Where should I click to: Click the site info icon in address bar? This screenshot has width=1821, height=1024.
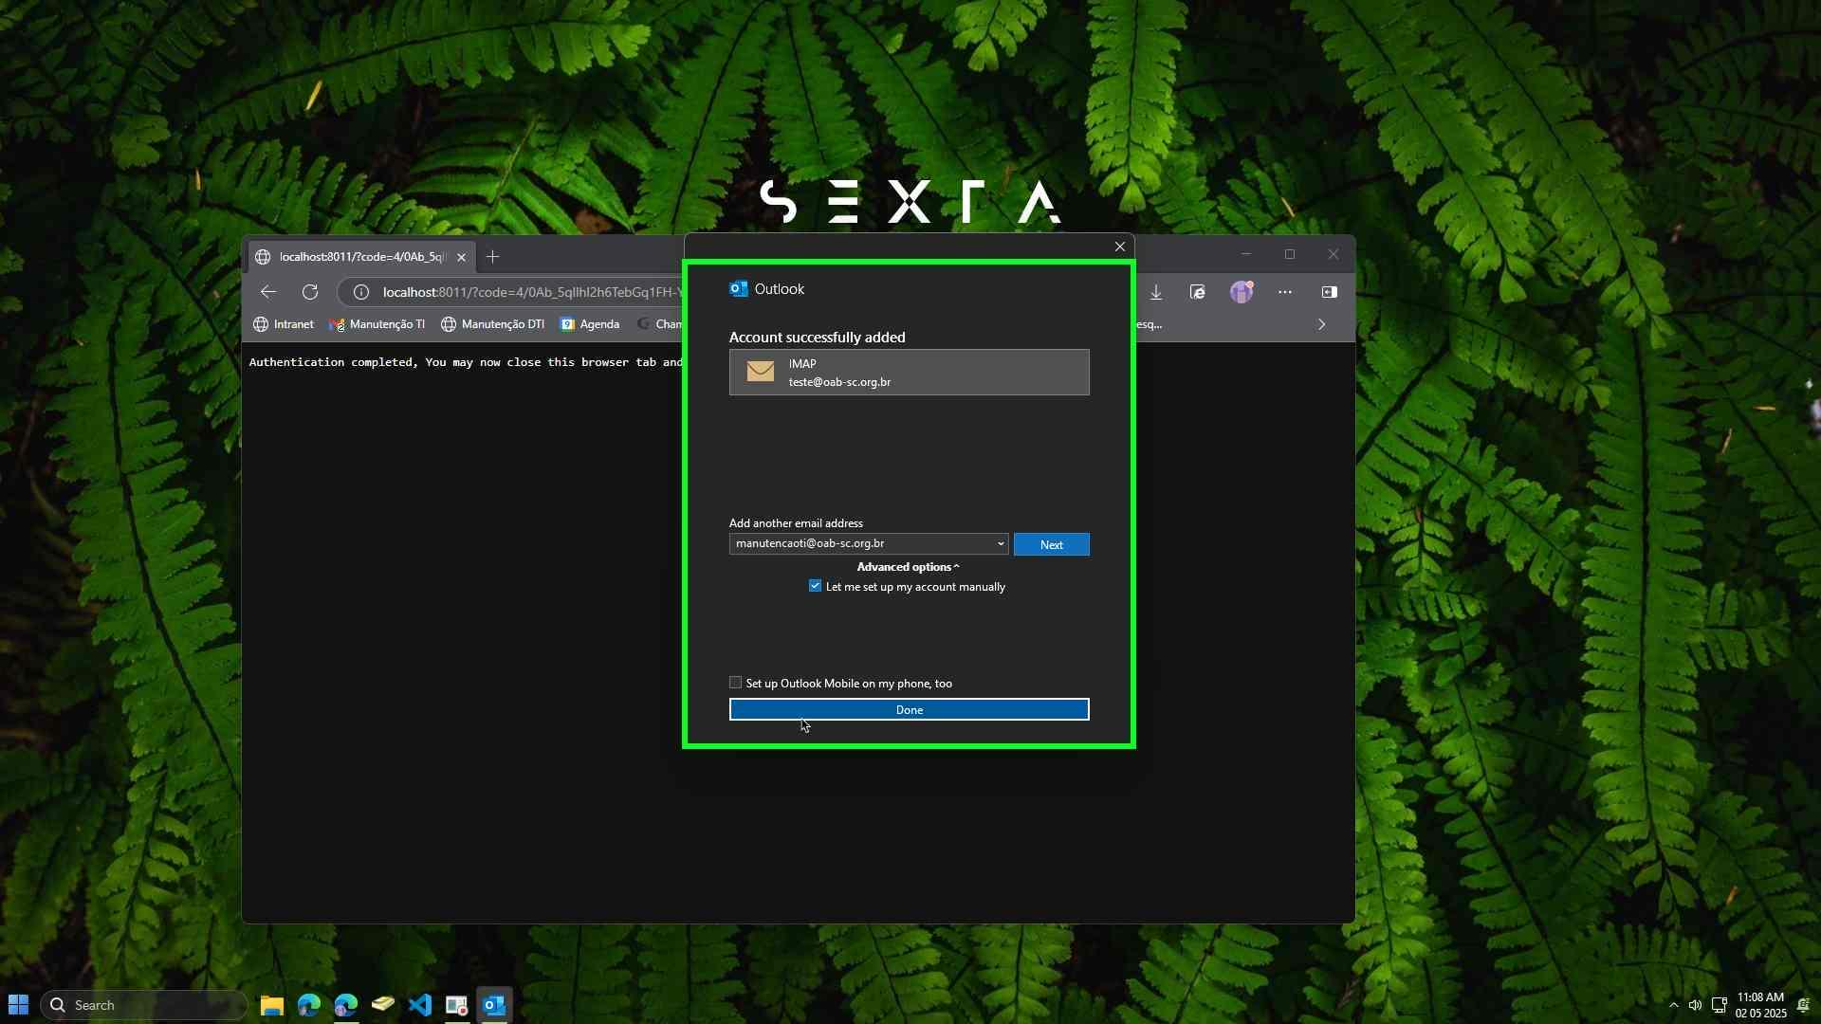coord(361,292)
